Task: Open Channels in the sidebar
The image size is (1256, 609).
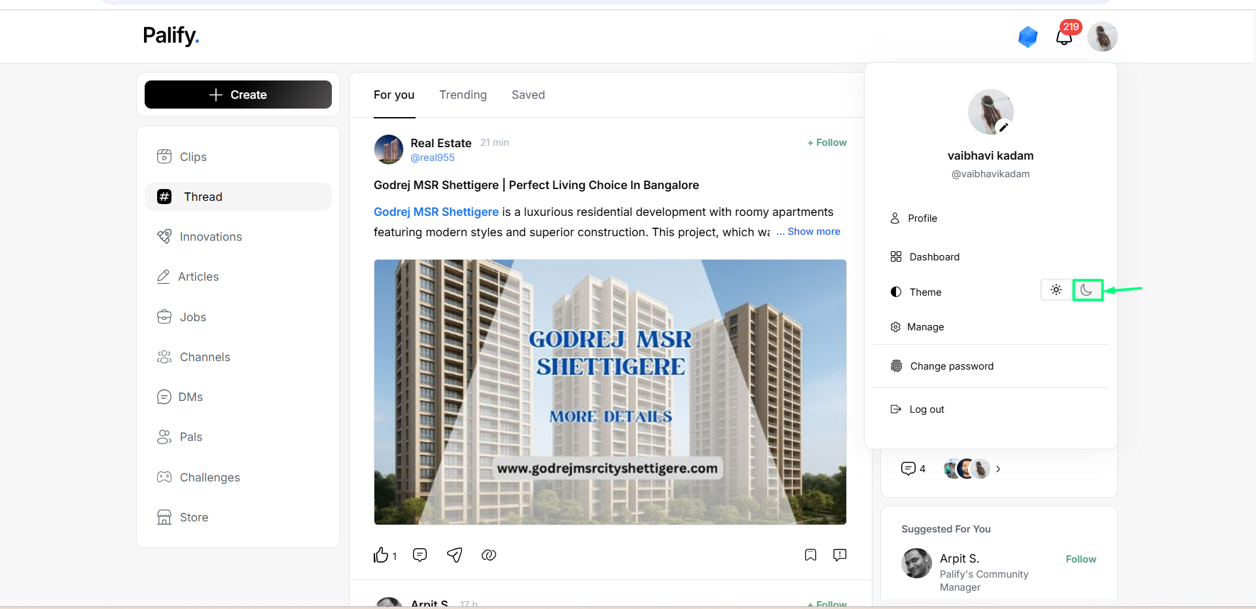Action: [238, 357]
